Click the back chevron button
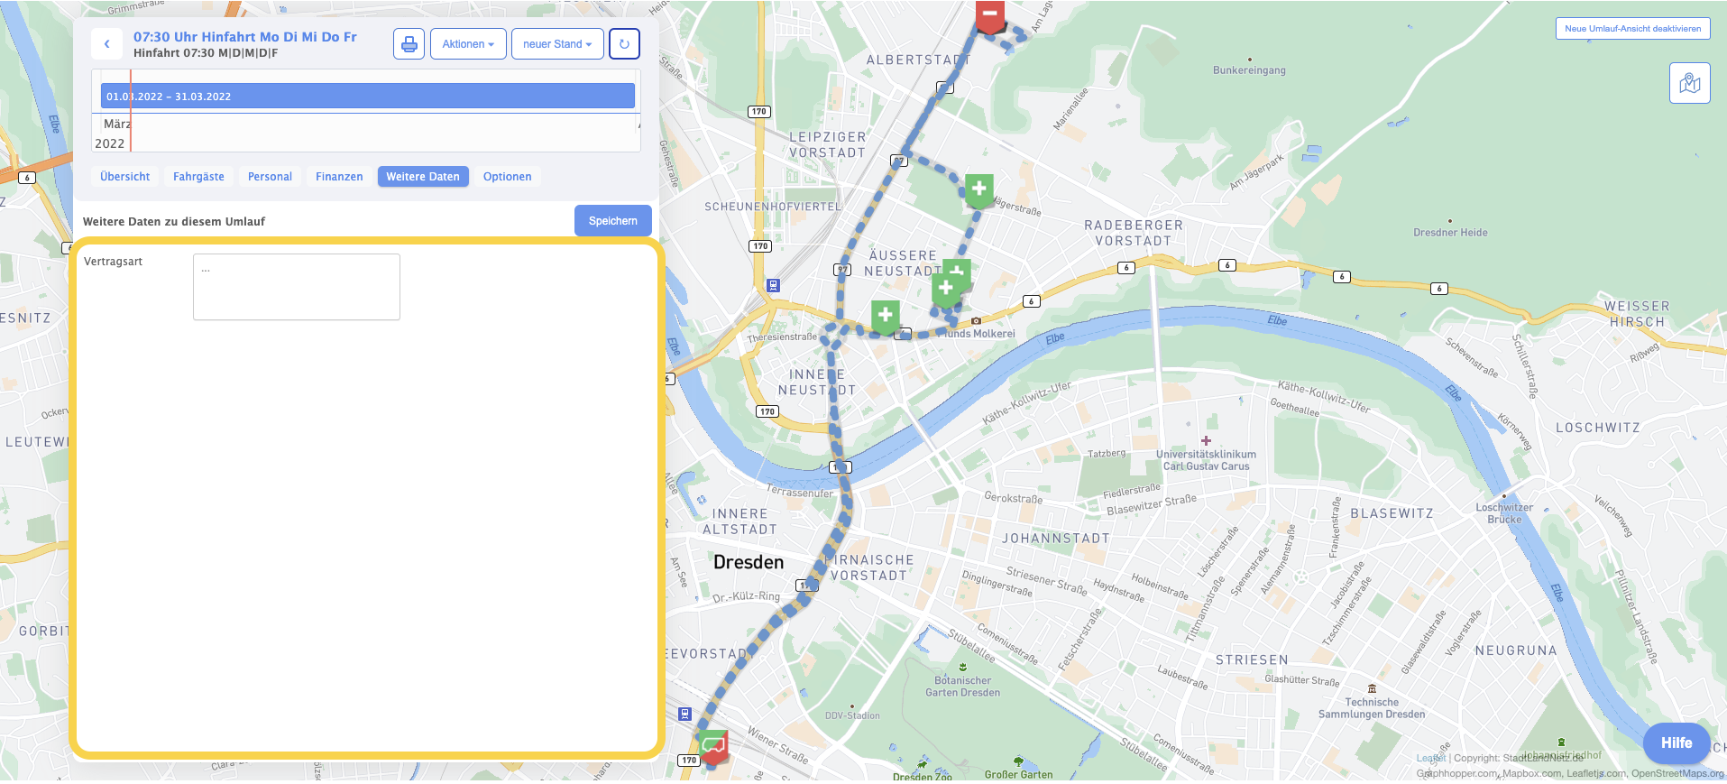Viewport: 1727px width, 784px height. click(106, 43)
